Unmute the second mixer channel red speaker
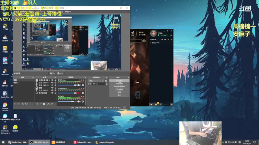 tap(79, 93)
